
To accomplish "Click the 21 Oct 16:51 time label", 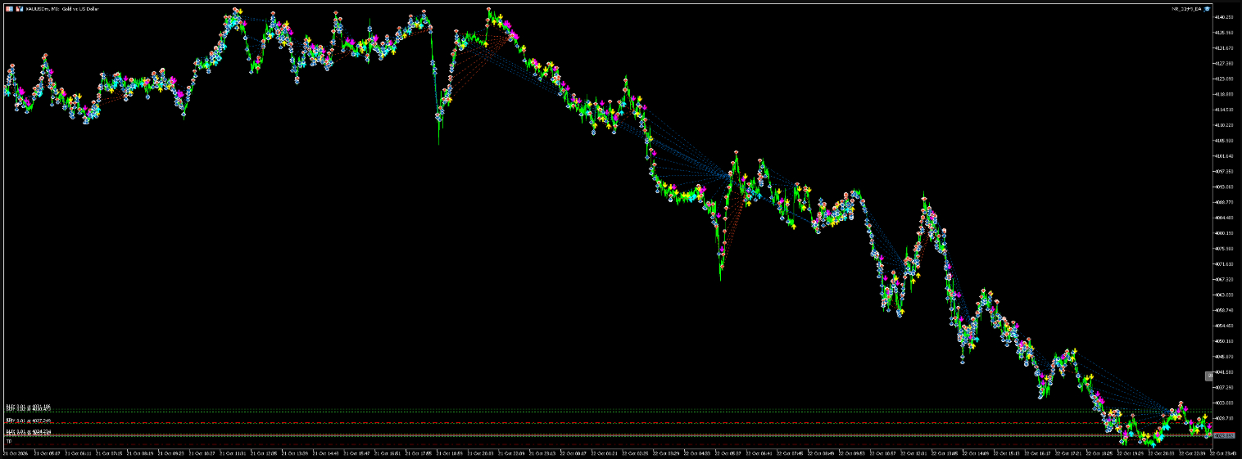I will (389, 453).
